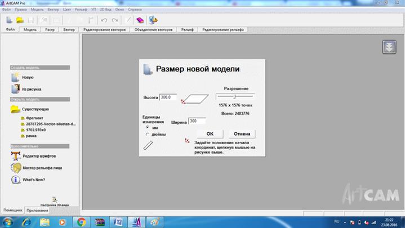Open recent file 1702.970x0
This screenshot has width=405, height=228.
[33, 130]
